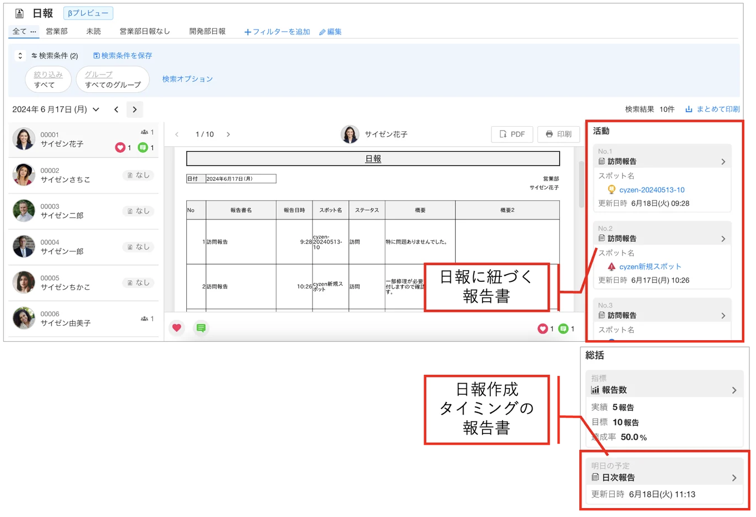
Task: Print the report using 印刷 button
Action: coord(559,134)
